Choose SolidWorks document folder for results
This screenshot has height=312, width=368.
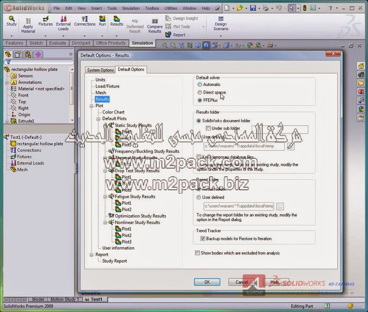(x=199, y=121)
